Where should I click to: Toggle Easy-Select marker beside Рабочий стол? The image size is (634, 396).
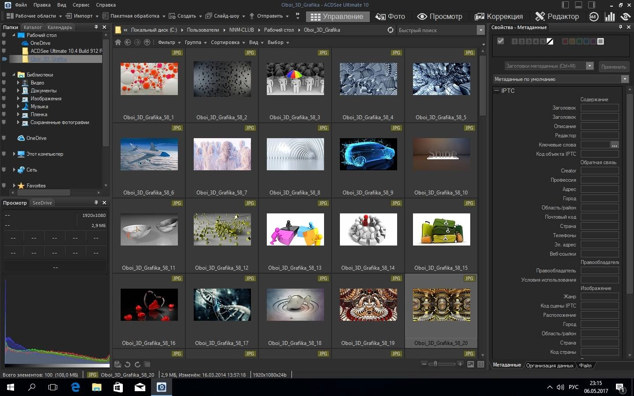pos(4,35)
